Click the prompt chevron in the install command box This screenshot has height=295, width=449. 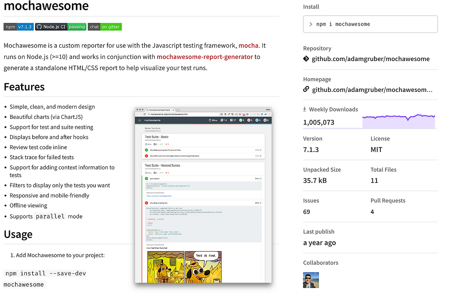pyautogui.click(x=311, y=24)
